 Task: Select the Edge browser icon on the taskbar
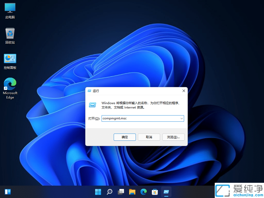(143, 192)
